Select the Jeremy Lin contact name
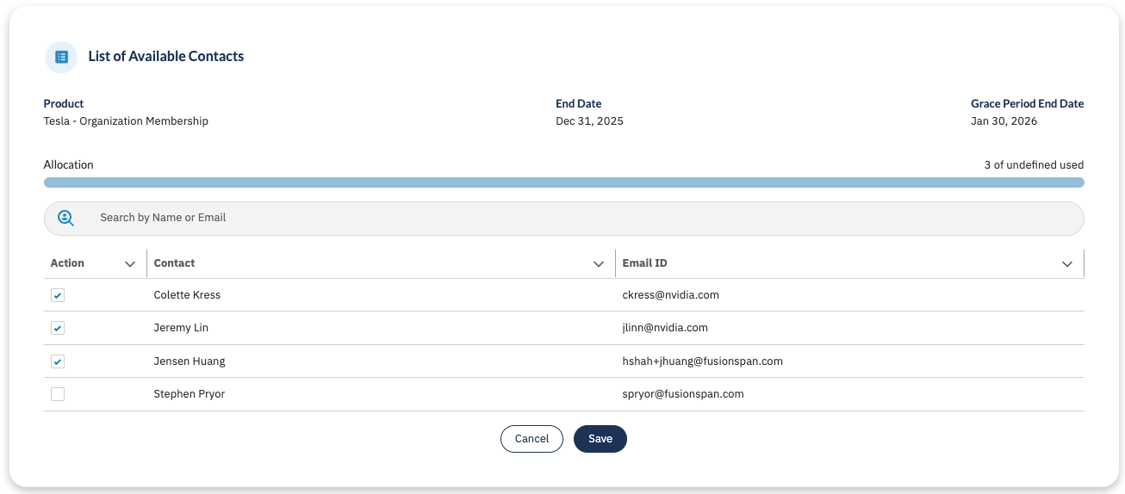Image resolution: width=1125 pixels, height=494 pixels. (181, 328)
